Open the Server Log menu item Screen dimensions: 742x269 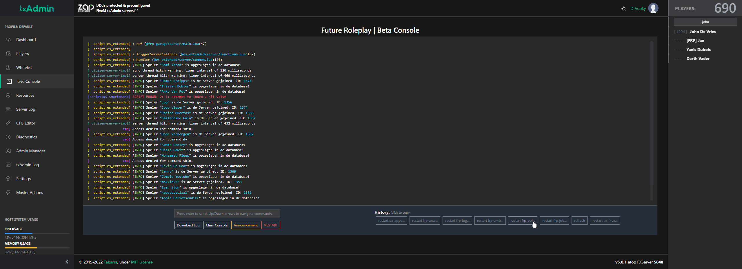coord(26,109)
